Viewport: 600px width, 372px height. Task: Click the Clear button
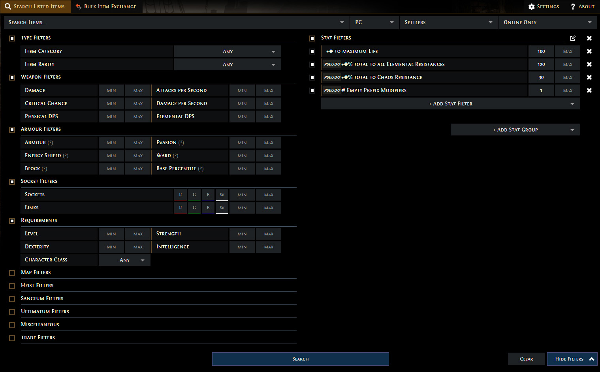click(x=526, y=359)
